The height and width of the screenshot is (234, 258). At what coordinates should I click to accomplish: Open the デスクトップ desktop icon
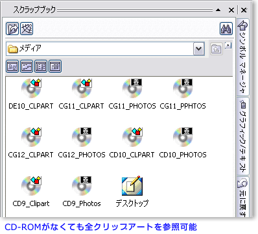pyautogui.click(x=132, y=186)
